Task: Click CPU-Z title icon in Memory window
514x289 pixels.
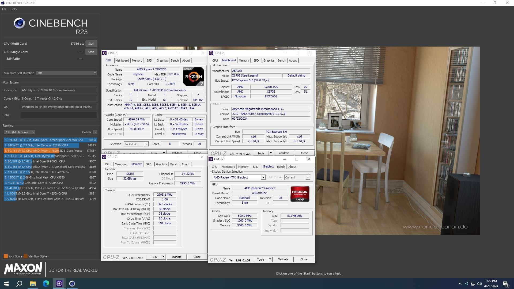Action: click(104, 157)
